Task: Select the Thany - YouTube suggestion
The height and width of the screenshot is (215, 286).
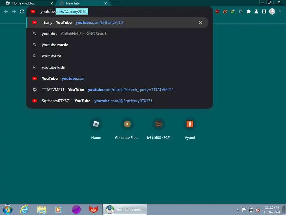Action: [117, 22]
